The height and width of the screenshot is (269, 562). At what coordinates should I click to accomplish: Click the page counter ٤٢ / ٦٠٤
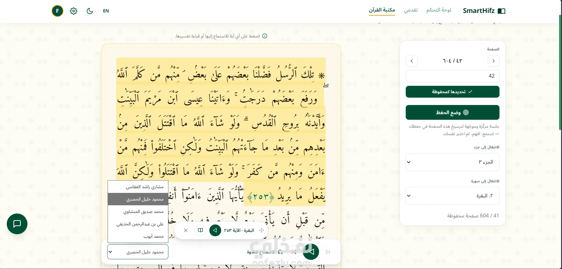(x=452, y=61)
